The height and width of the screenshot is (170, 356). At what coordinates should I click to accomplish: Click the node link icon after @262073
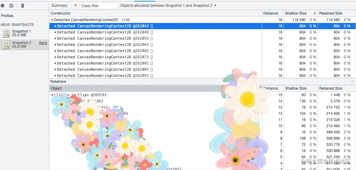click(152, 57)
